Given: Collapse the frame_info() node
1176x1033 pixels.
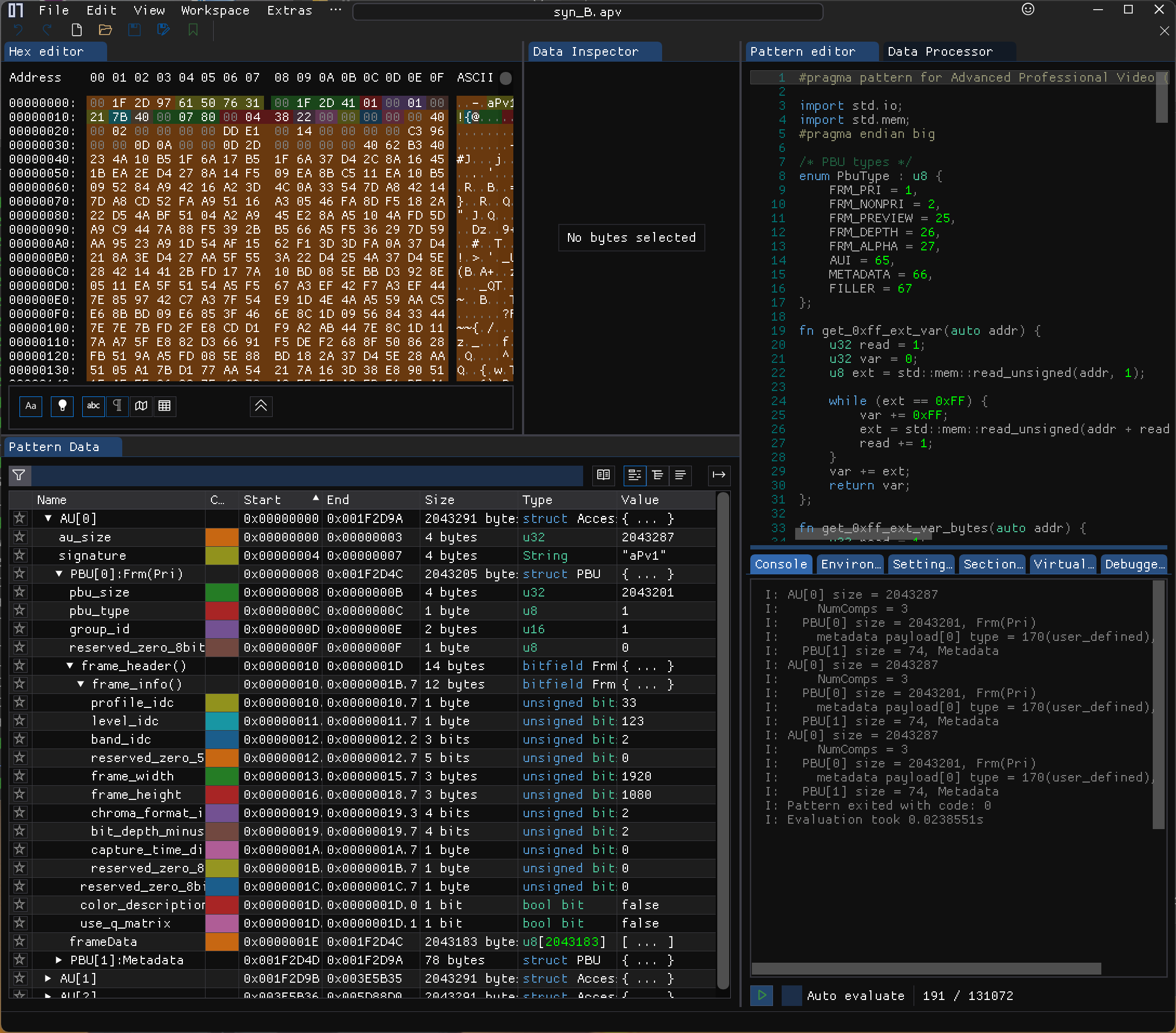Looking at the screenshot, I should [81, 685].
